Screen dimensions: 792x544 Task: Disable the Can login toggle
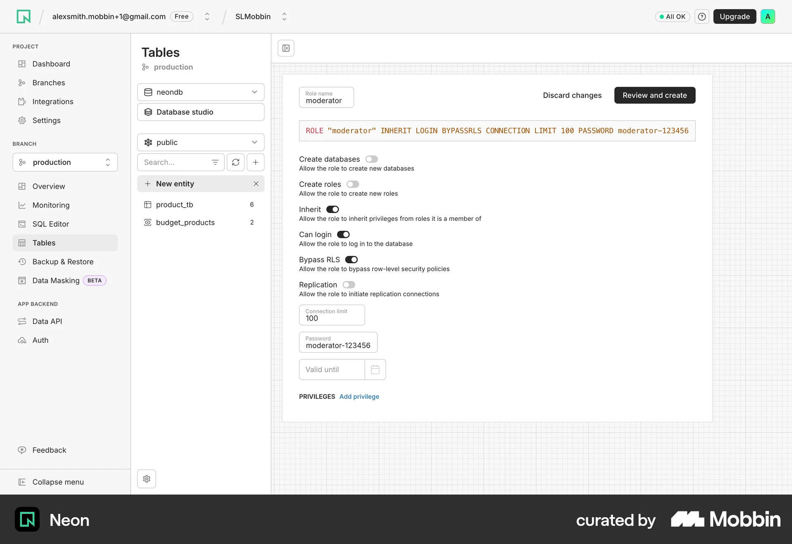tap(343, 234)
